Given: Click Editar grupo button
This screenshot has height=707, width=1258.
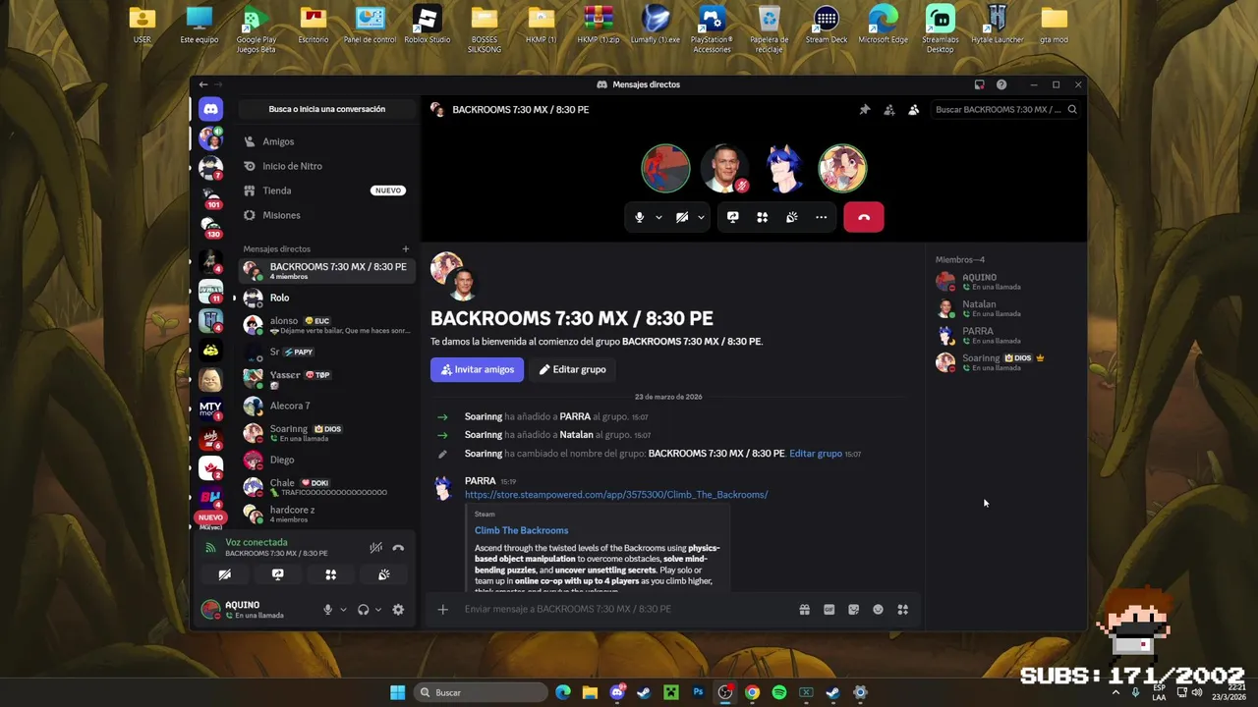Looking at the screenshot, I should 572,369.
